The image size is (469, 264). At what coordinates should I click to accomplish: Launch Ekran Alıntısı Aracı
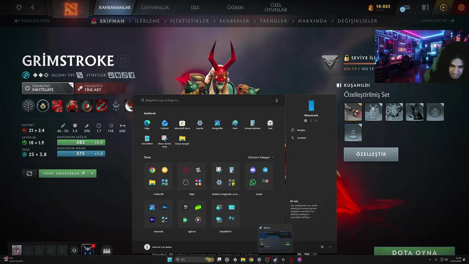pos(165,141)
